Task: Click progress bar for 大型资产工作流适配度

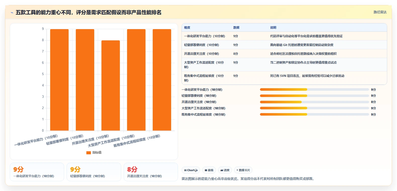Action: point(314,108)
